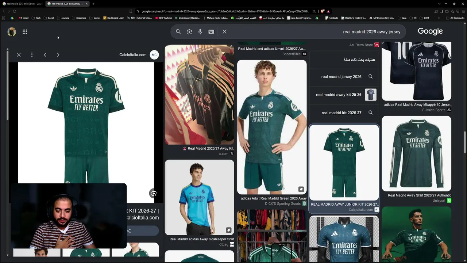Bookmark this page
Image resolution: width=467 pixels, height=263 pixels.
pos(131,11)
